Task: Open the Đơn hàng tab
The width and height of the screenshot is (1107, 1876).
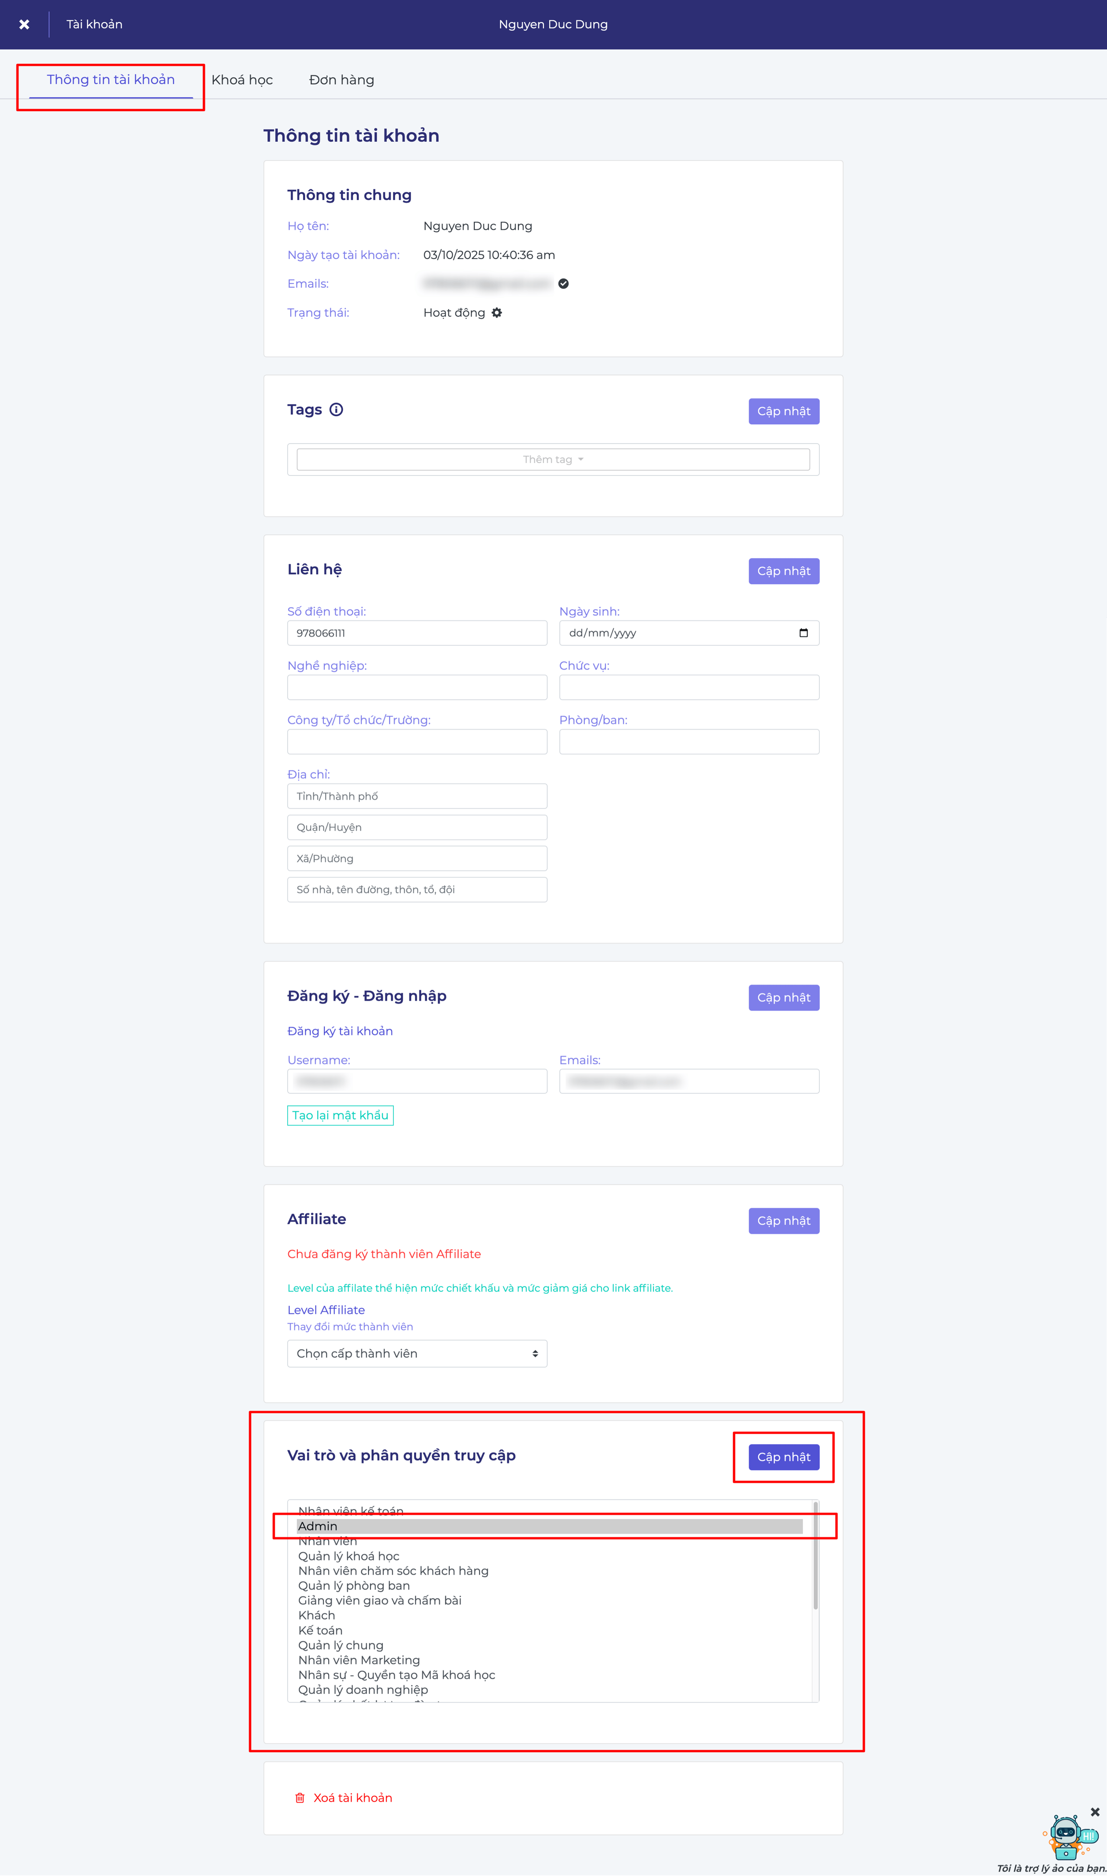Action: 342,80
